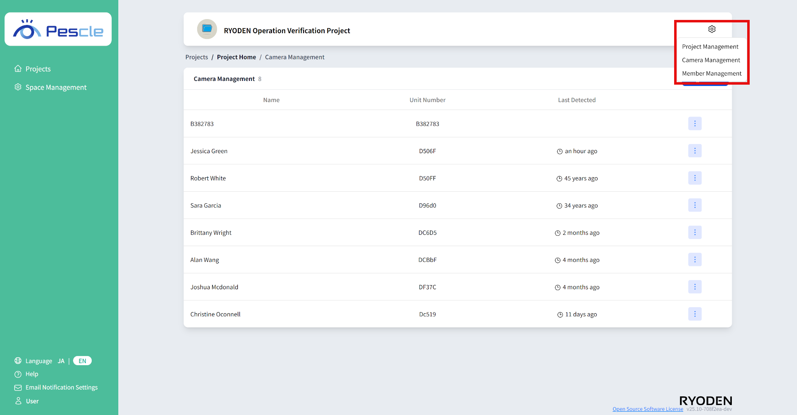Open the three-dot menu for Robert White

point(694,178)
